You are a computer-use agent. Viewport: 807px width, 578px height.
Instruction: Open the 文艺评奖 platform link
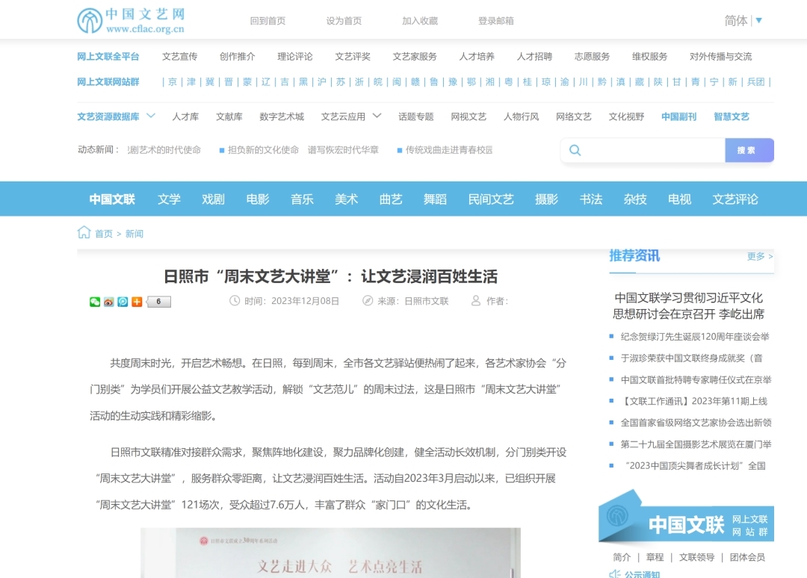pos(353,56)
